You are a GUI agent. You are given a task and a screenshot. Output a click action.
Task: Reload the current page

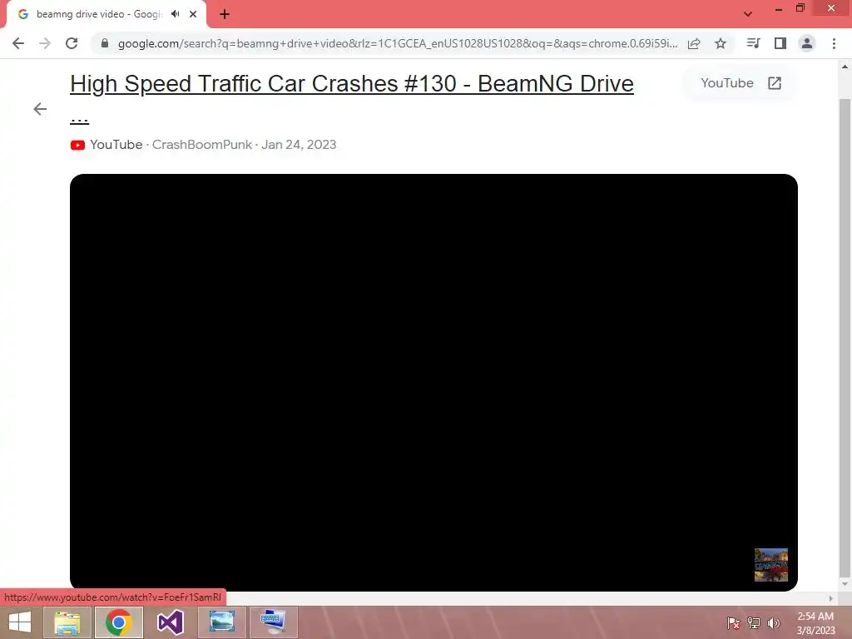pyautogui.click(x=72, y=43)
